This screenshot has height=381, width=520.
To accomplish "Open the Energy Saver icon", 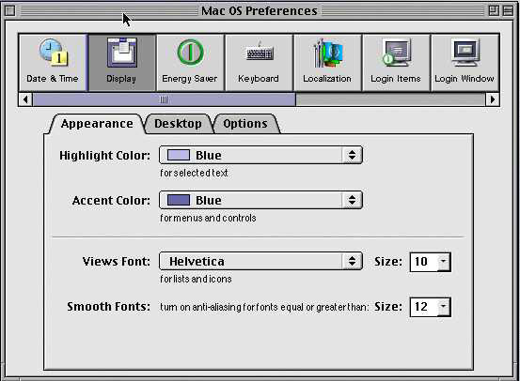I will [x=190, y=62].
